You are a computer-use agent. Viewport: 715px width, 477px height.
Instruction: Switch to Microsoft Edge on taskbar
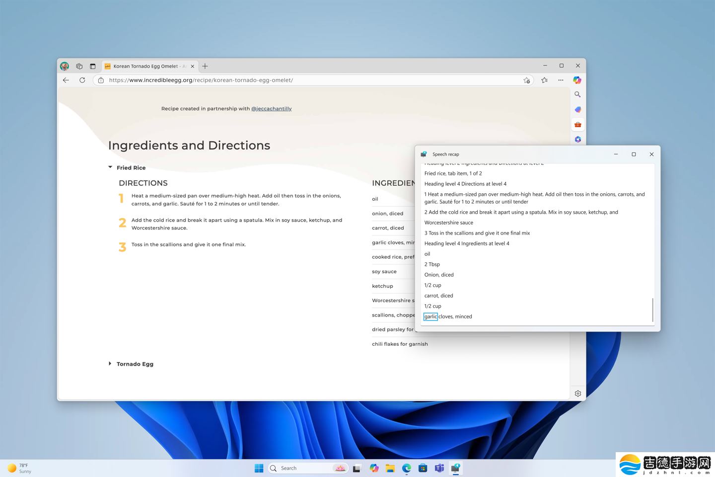click(x=407, y=468)
